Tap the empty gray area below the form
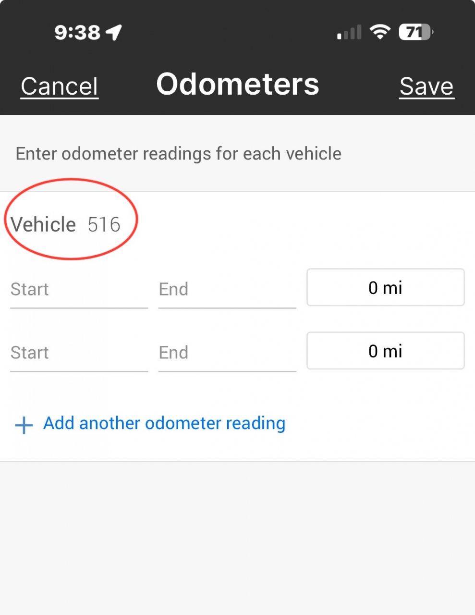 237,538
